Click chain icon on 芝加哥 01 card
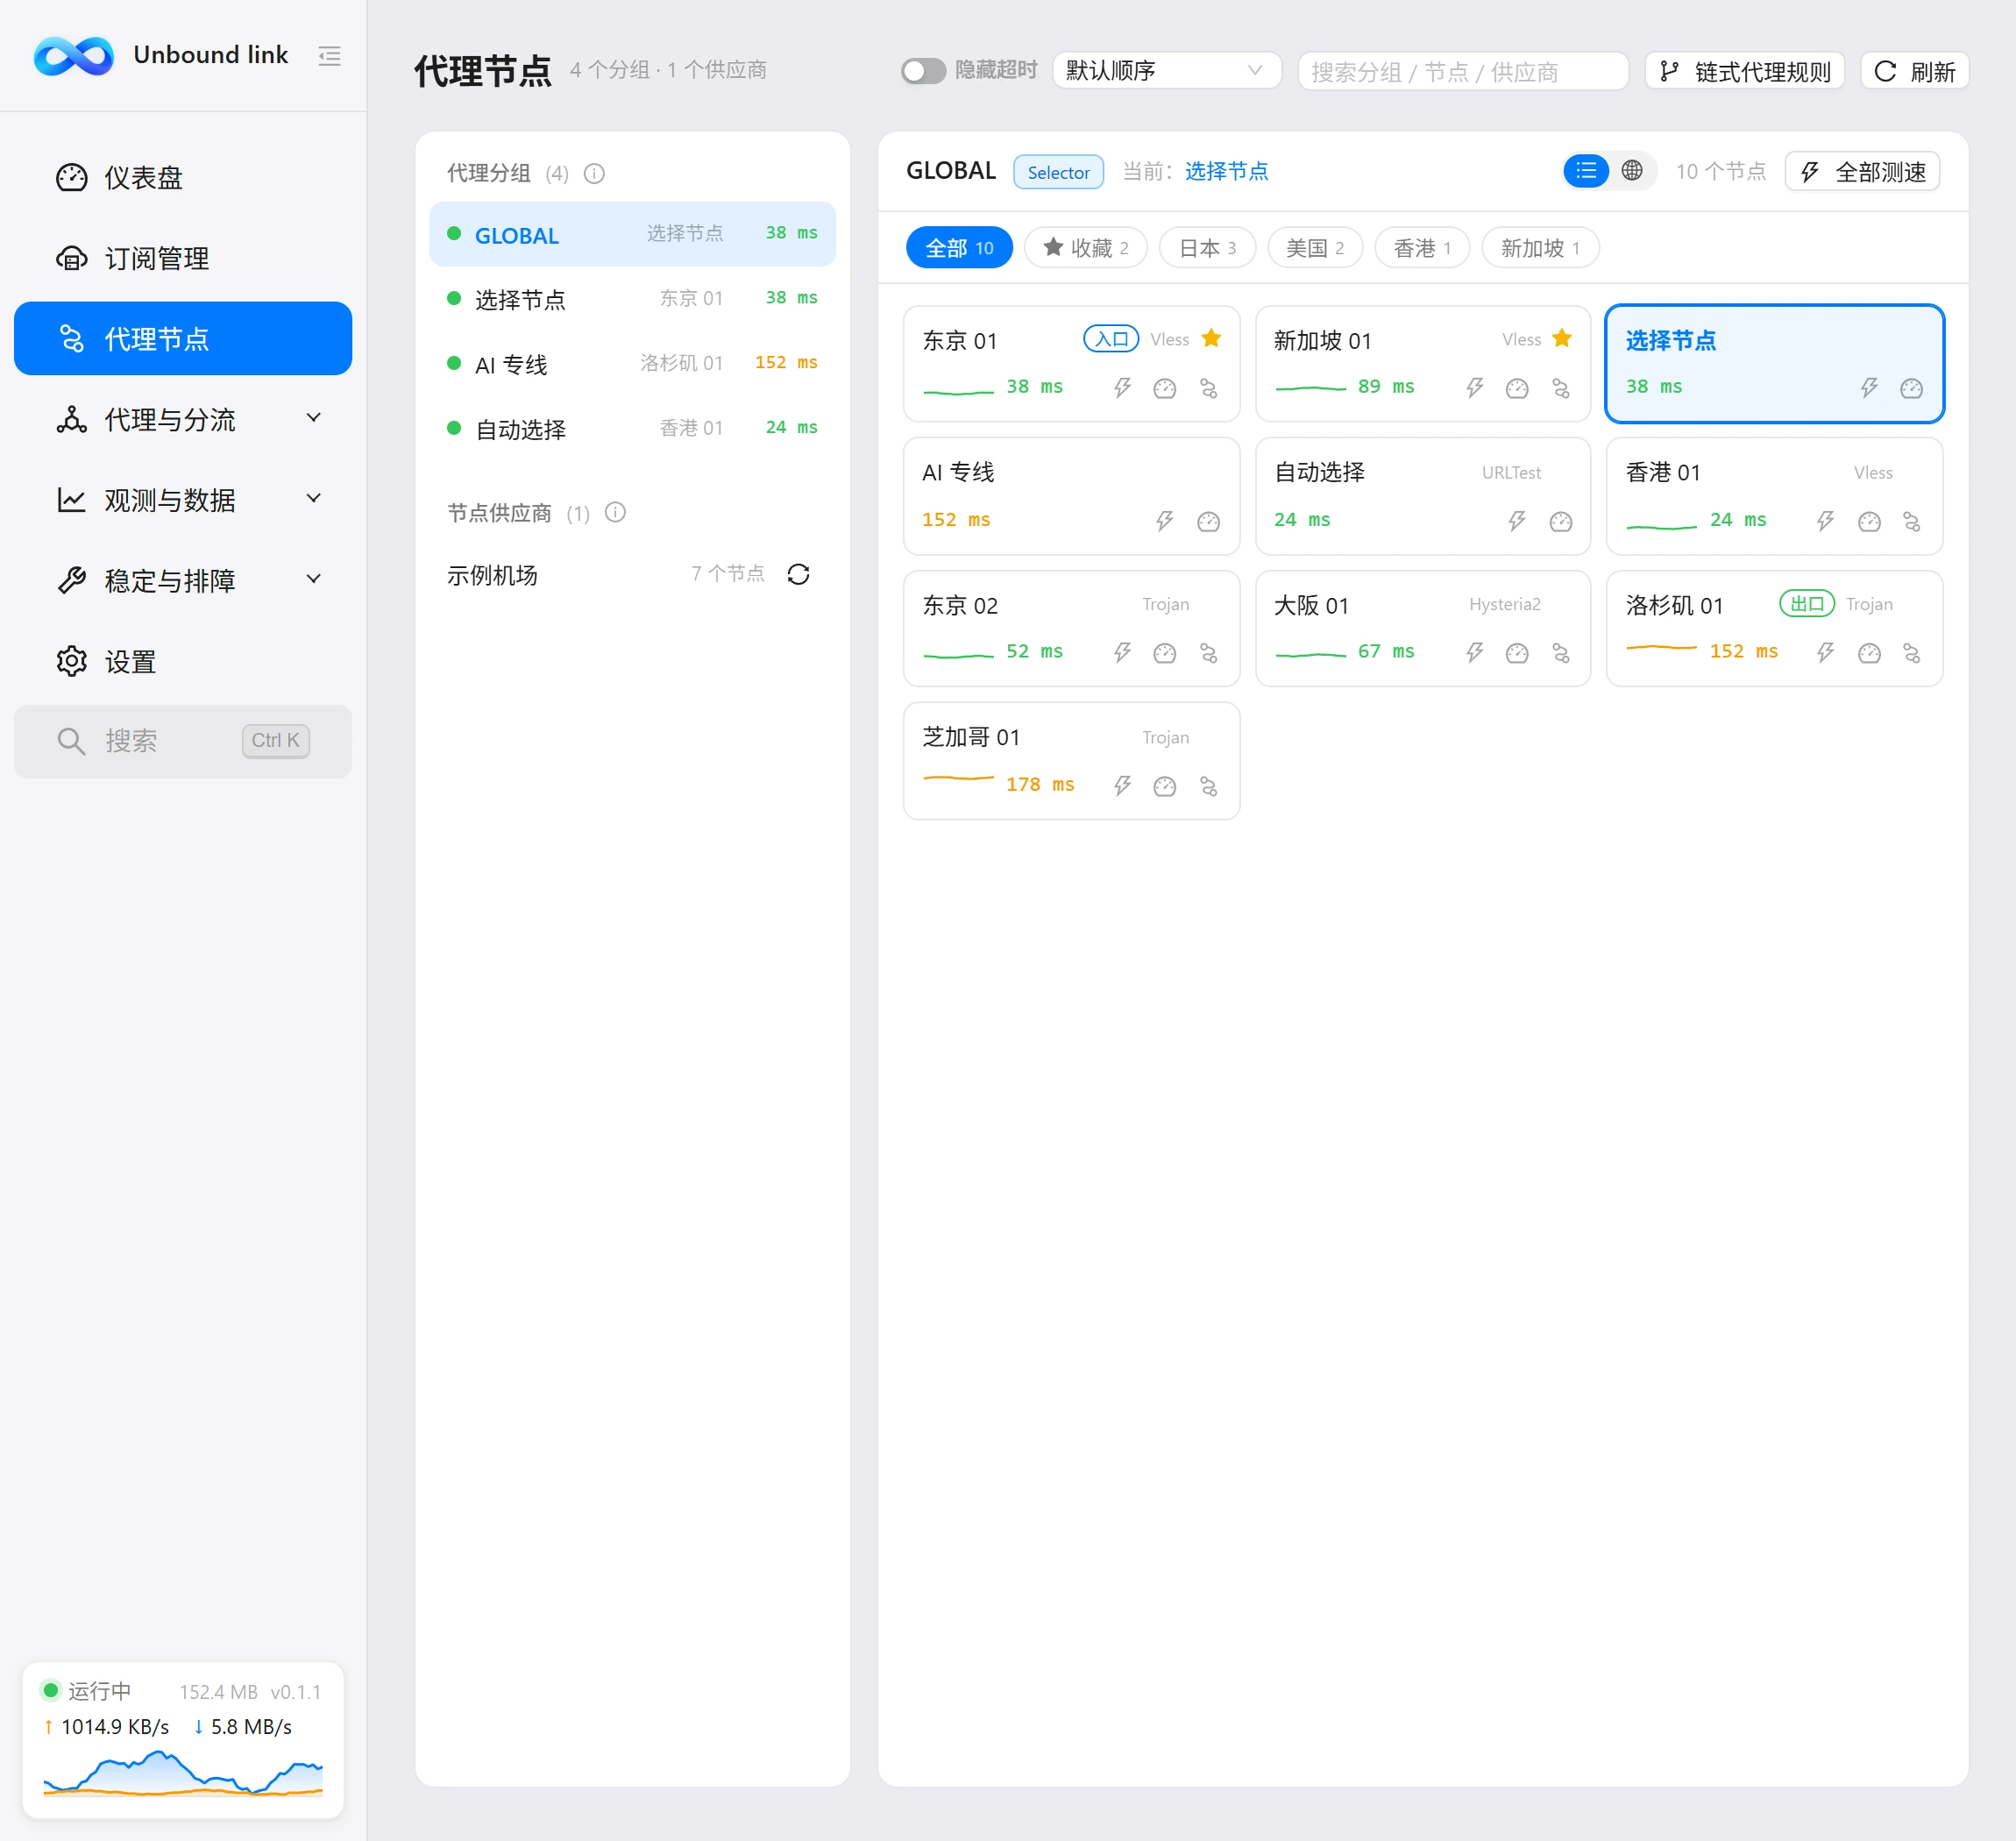The width and height of the screenshot is (2016, 1841). [x=1209, y=786]
